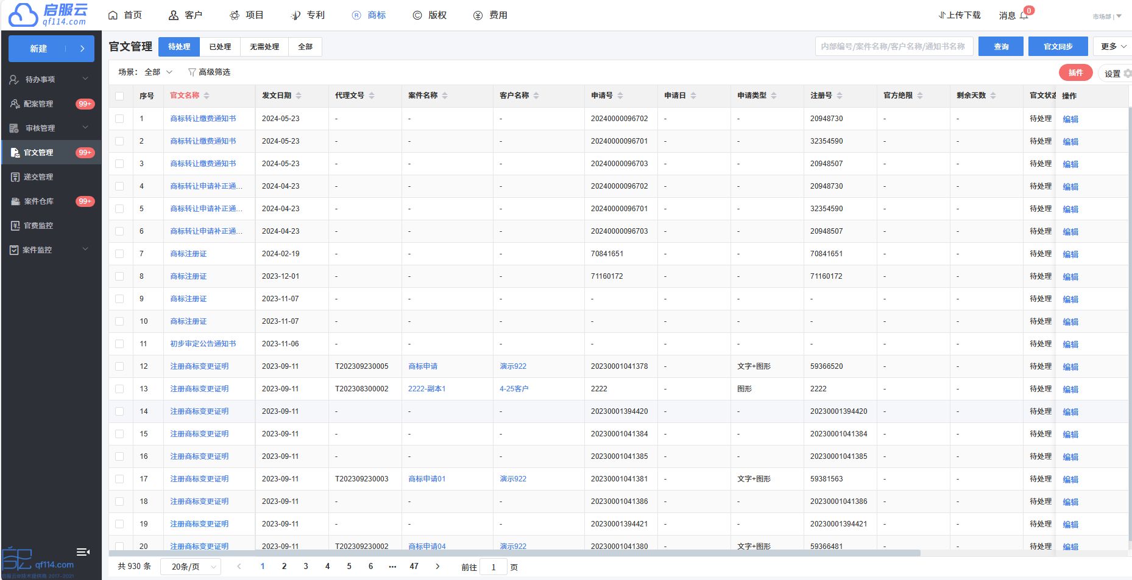Check the checkbox for row 17
The width and height of the screenshot is (1132, 580).
point(119,479)
